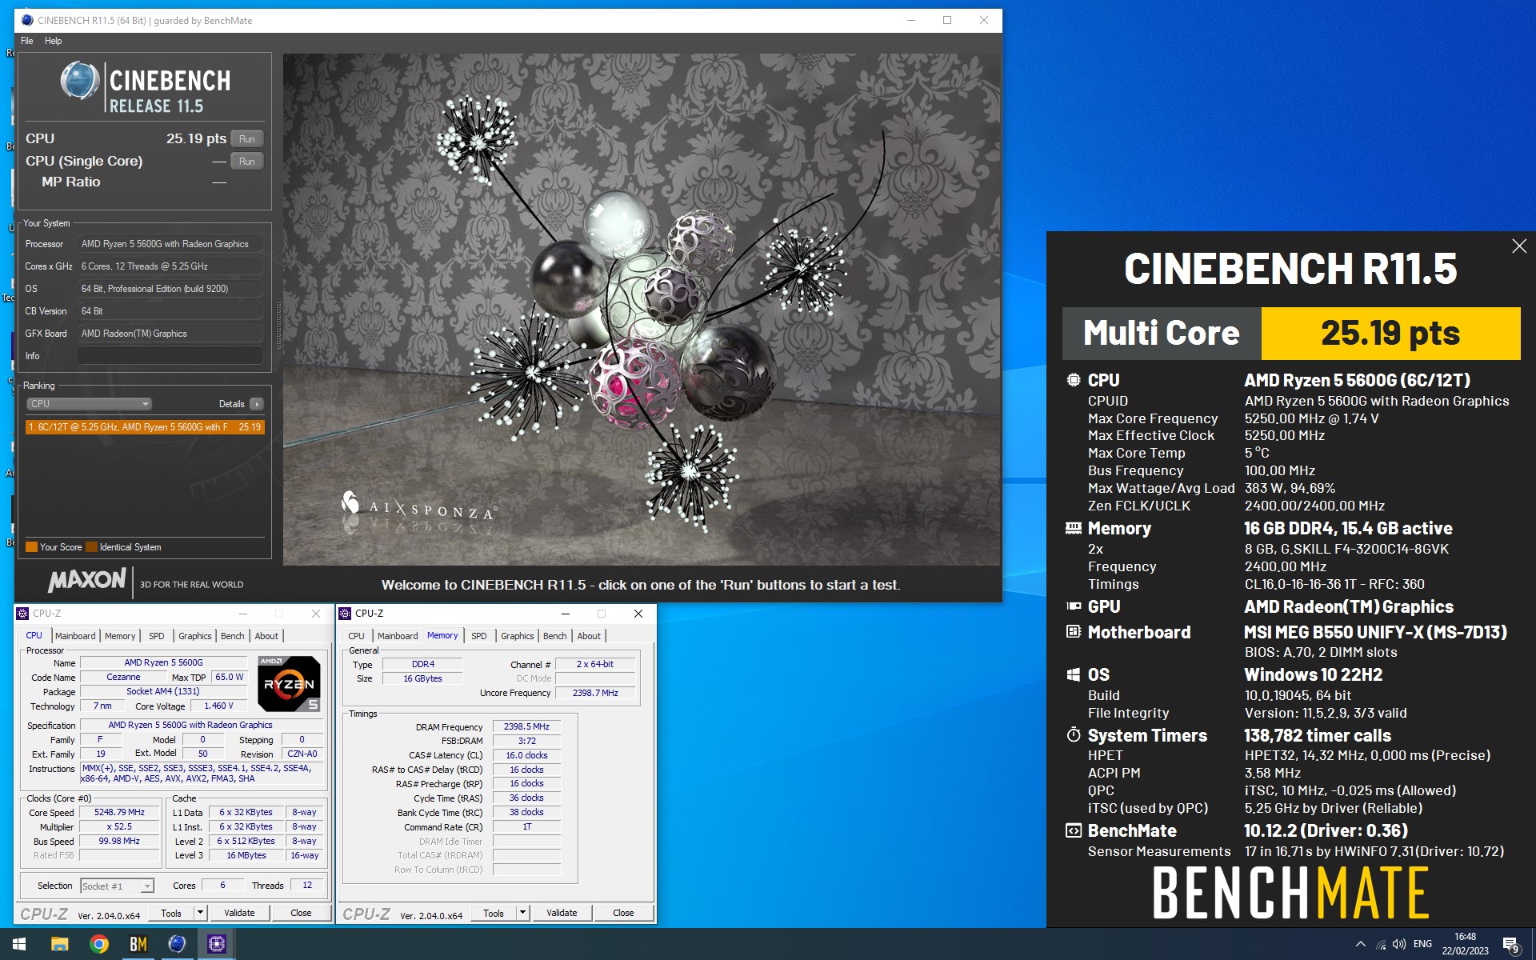Image resolution: width=1536 pixels, height=960 pixels.
Task: Click Validate in left CPU-Z window
Action: (239, 913)
